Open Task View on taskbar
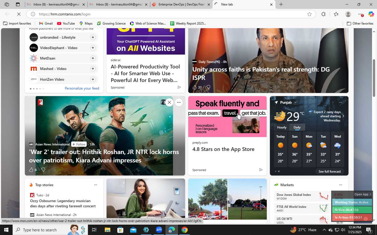The height and width of the screenshot is (235, 377). [x=94, y=230]
